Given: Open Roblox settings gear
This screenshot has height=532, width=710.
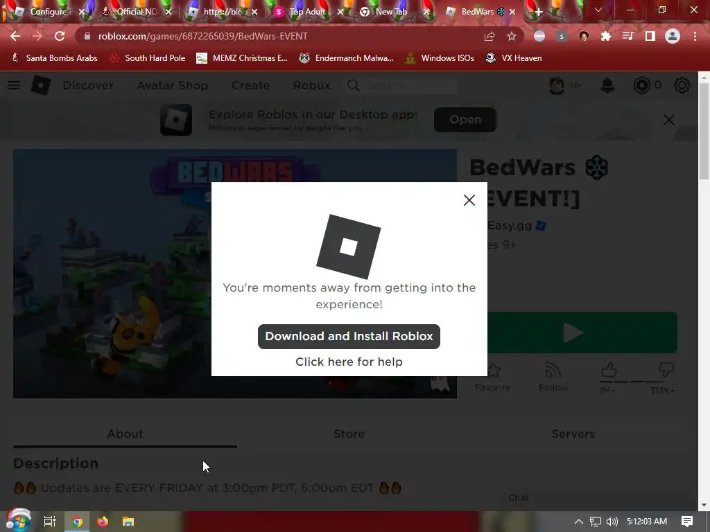Looking at the screenshot, I should [682, 85].
